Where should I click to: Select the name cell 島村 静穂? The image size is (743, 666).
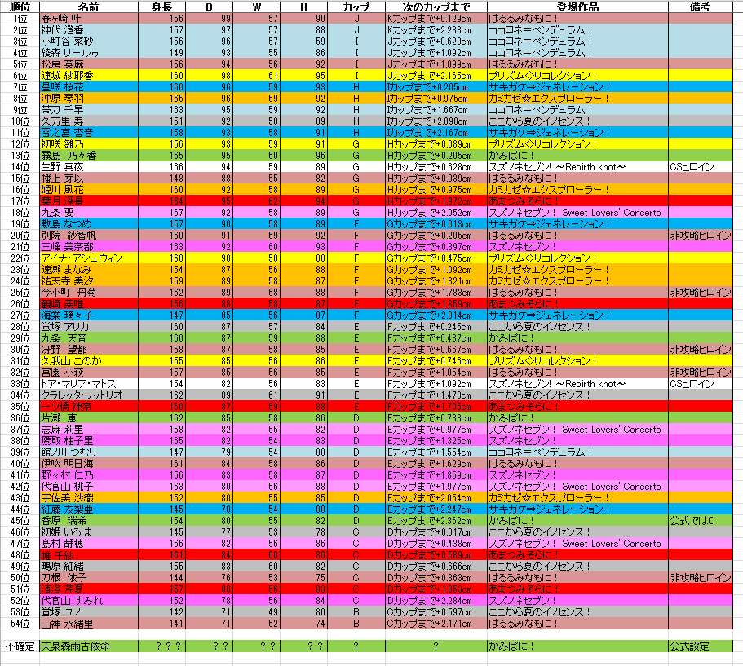click(89, 543)
